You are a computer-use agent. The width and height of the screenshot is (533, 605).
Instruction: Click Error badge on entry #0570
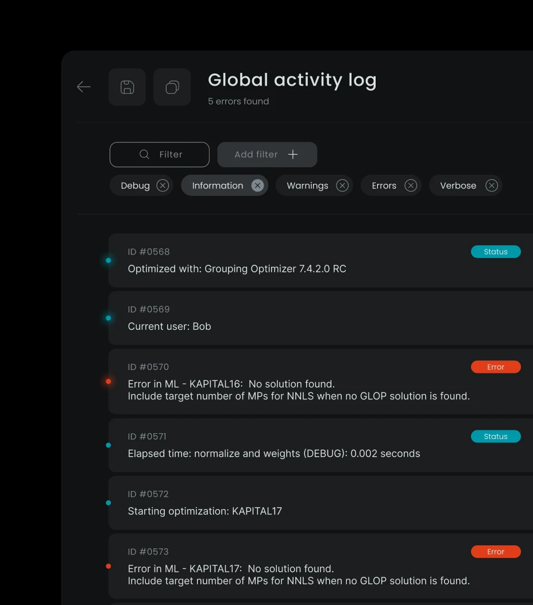point(496,367)
